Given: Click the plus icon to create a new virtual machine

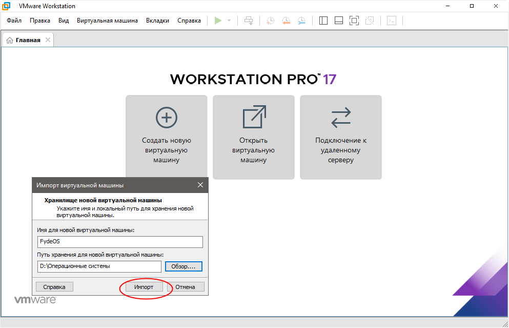Looking at the screenshot, I should pyautogui.click(x=167, y=118).
